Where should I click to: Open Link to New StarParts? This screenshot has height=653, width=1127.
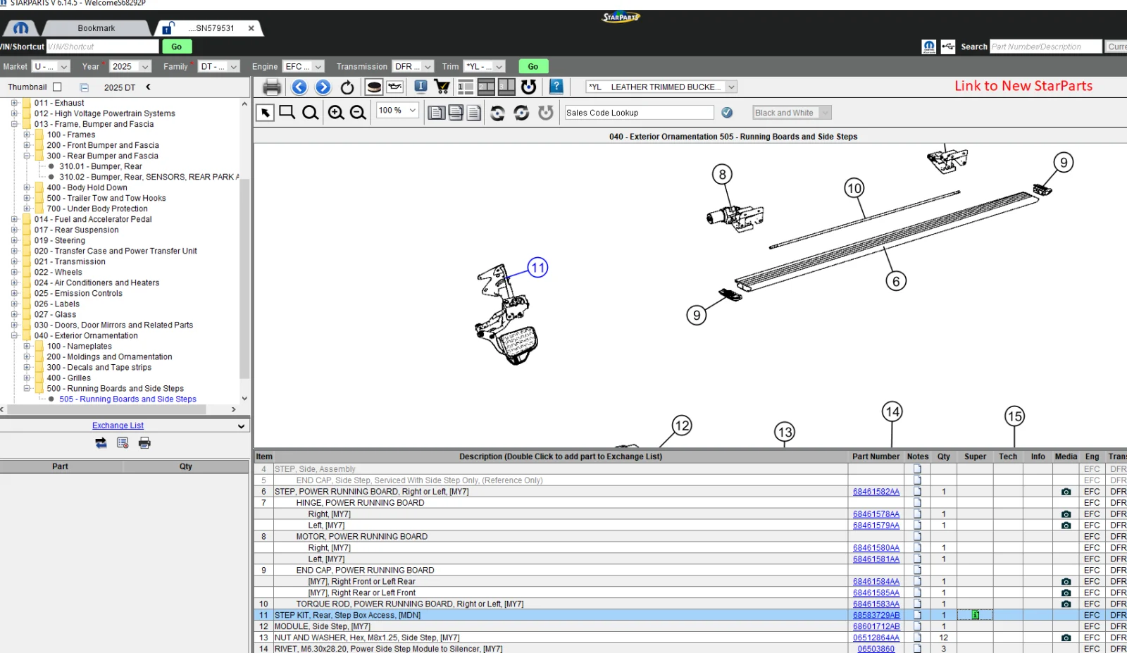coord(1023,86)
